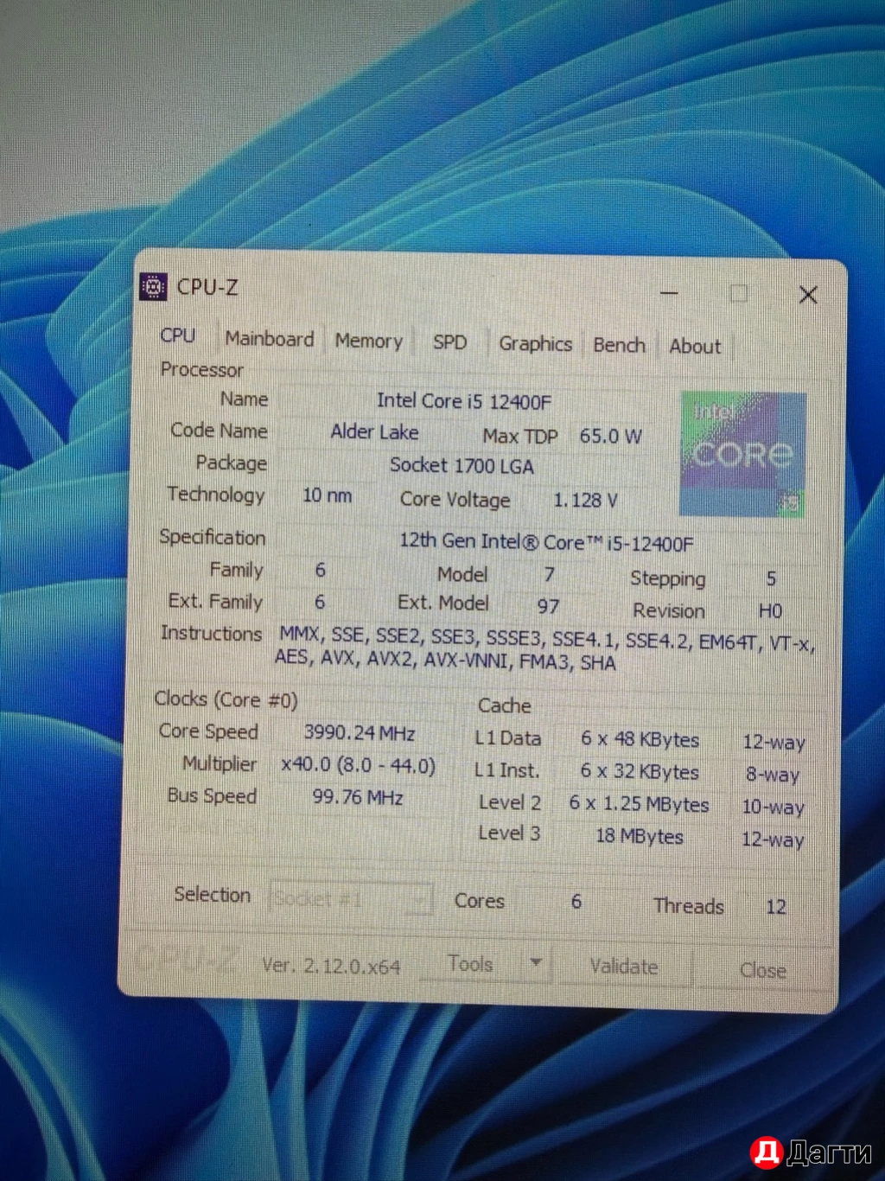Click the processor Name field
The height and width of the screenshot is (1181, 885).
pyautogui.click(x=463, y=401)
